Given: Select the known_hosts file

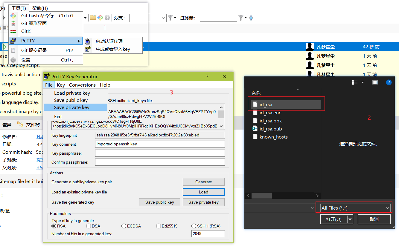Looking at the screenshot, I should (x=273, y=137).
